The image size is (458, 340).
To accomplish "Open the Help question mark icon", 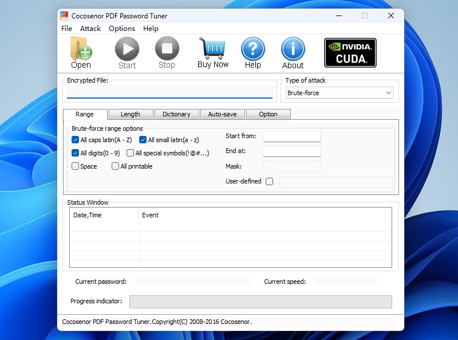I will [x=253, y=53].
